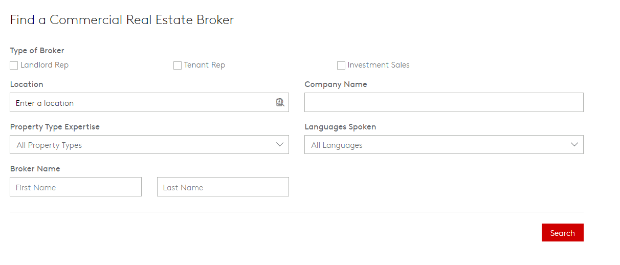Click the Investment Sales label text
This screenshot has height=265, width=620.
[379, 65]
